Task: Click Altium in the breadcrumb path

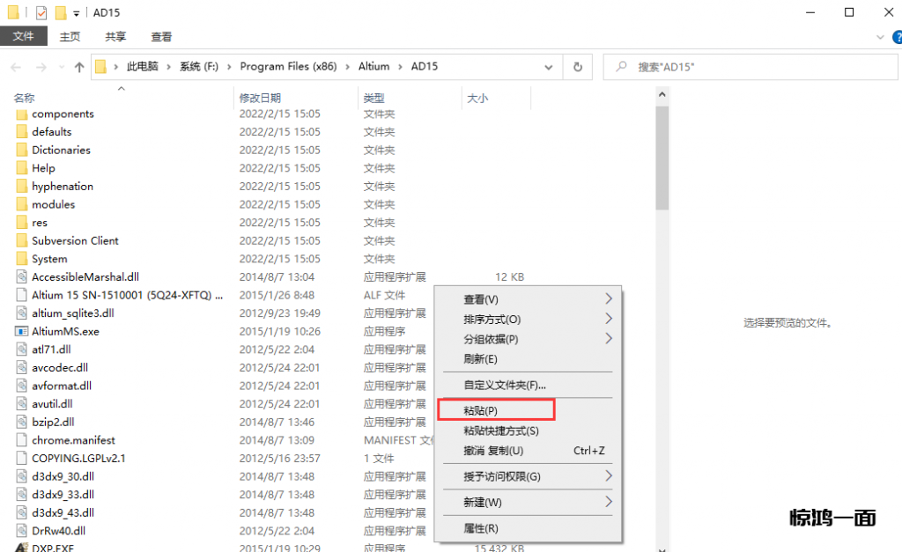Action: [x=373, y=67]
